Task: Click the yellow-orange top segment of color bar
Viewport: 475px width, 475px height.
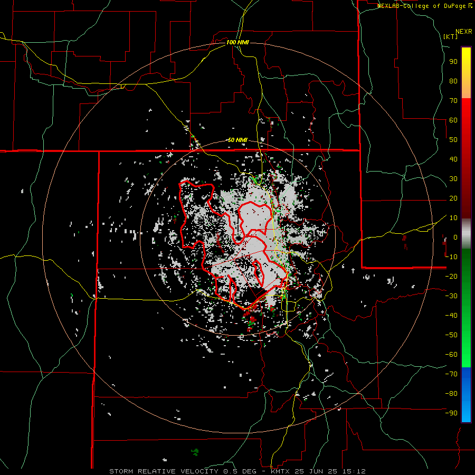Action: tap(466, 73)
